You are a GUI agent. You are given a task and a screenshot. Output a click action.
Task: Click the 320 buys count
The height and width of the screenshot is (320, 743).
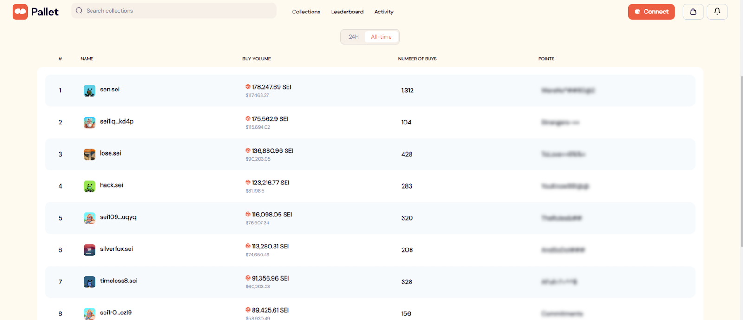407,218
